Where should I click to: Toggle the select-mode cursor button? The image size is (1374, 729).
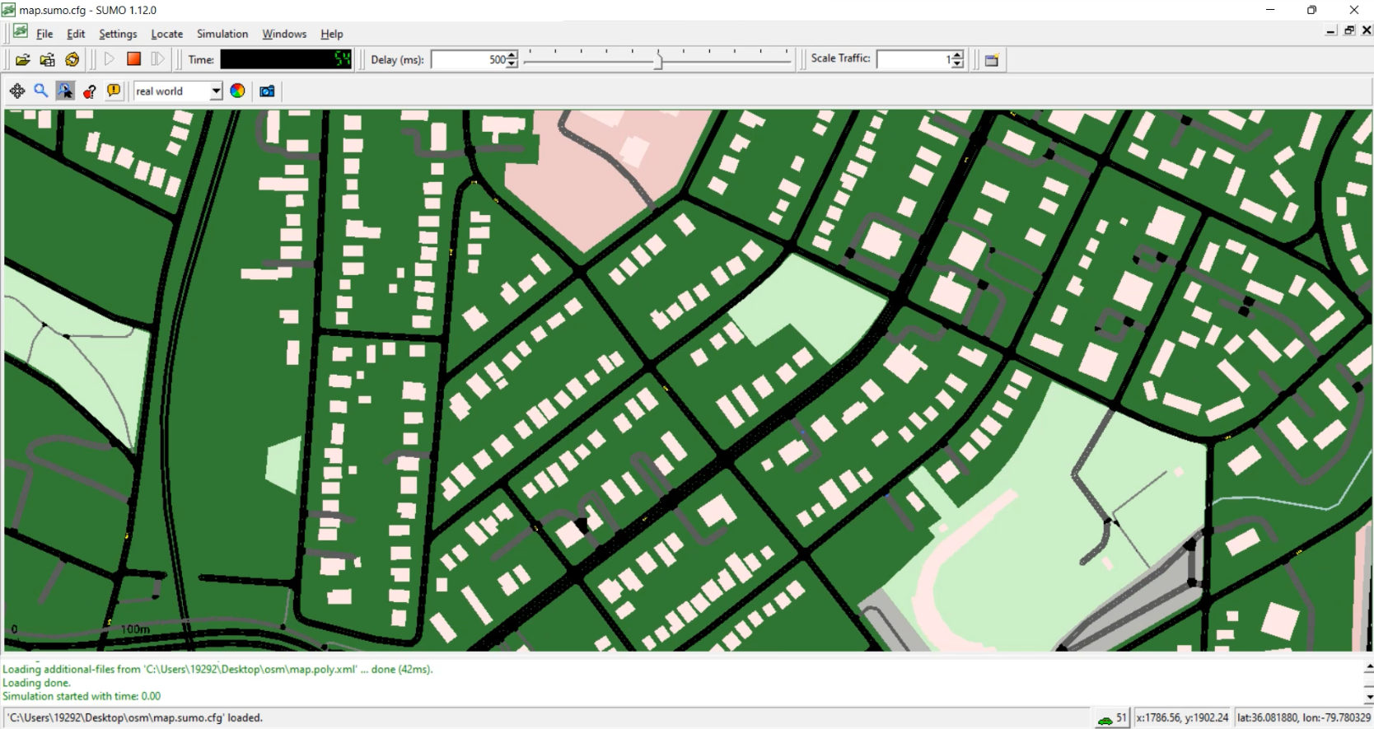click(65, 91)
